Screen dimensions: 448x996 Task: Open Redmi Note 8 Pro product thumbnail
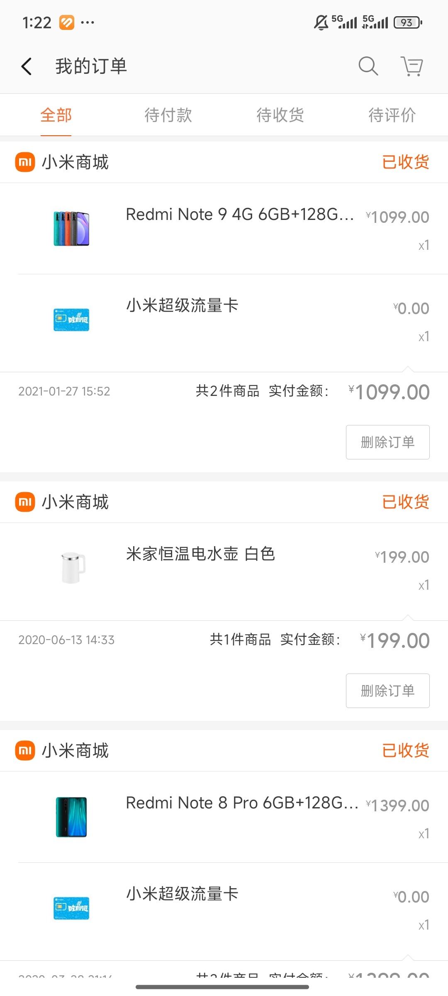coord(71,817)
